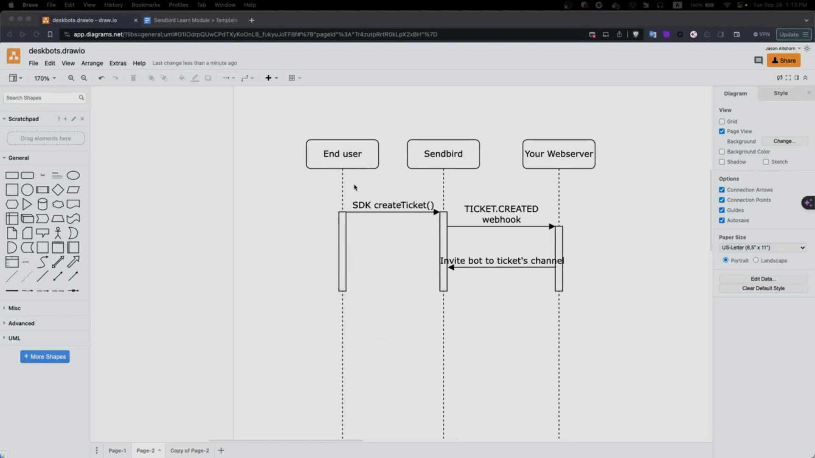Click the Search Shapes input field
Viewport: 815px width, 458px height.
41,98
